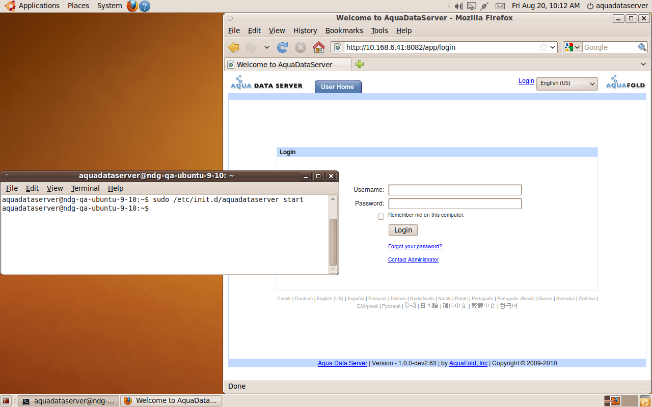Click the Google search field

point(610,47)
